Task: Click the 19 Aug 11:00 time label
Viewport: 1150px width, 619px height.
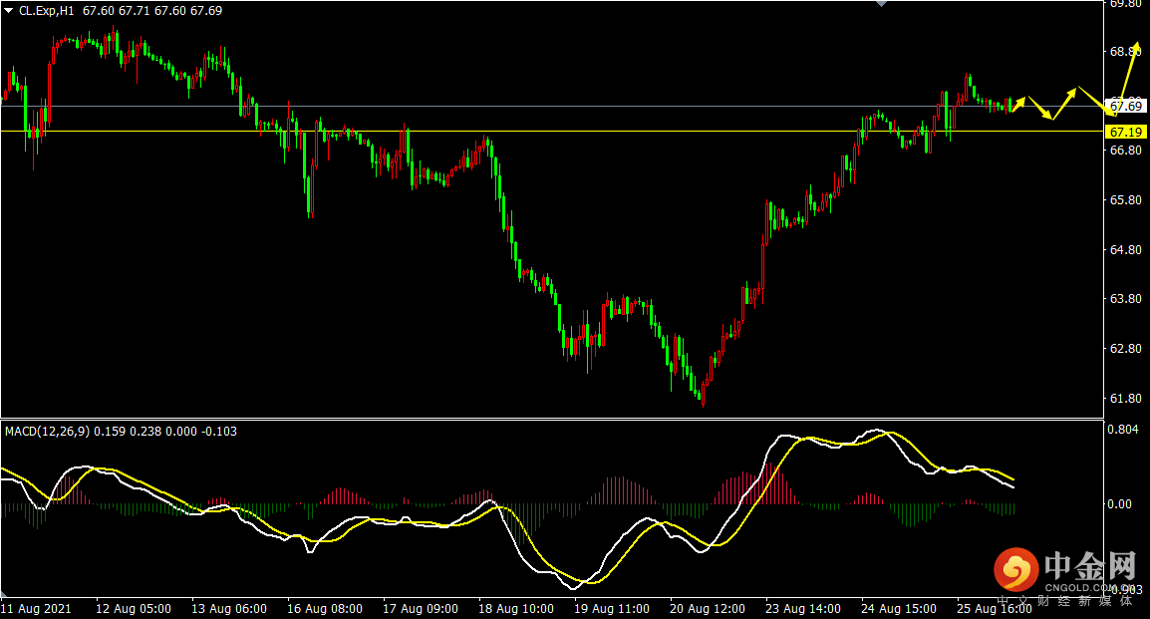Action: coord(612,609)
